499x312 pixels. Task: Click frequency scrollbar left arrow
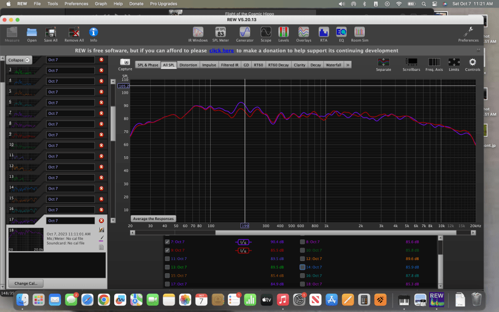[133, 233]
